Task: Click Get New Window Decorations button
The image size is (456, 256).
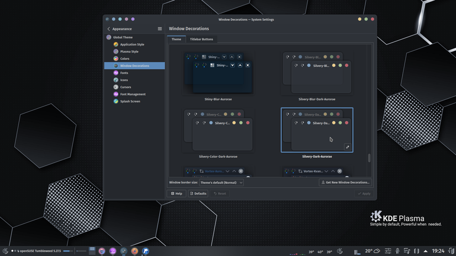Action: tap(345, 183)
